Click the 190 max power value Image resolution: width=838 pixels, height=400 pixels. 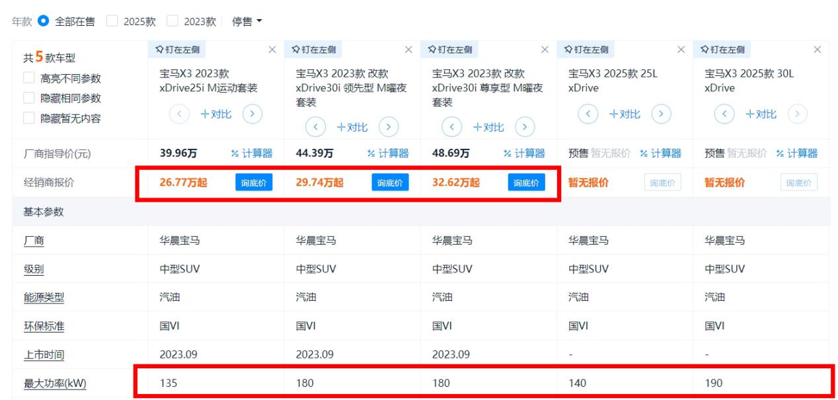[x=714, y=383]
